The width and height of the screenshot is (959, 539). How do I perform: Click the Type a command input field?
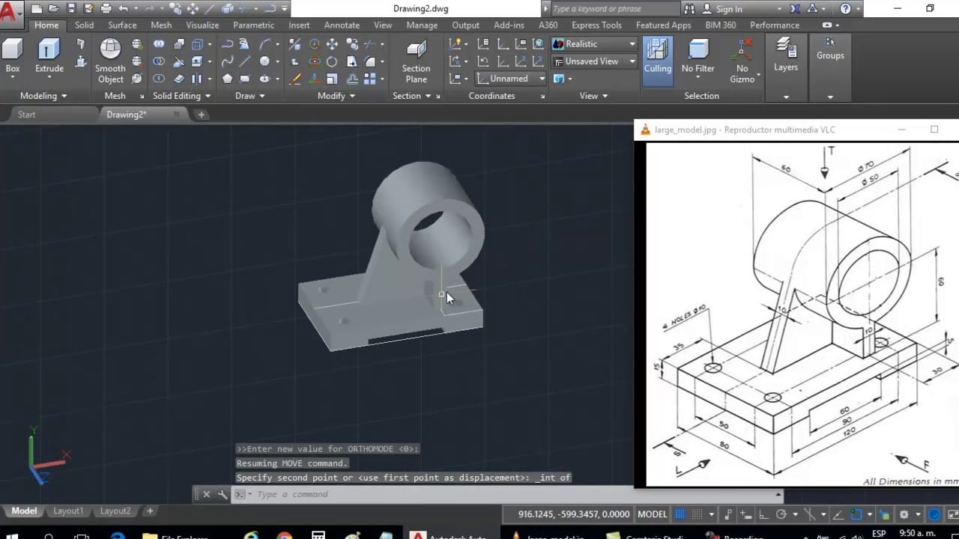pos(292,493)
